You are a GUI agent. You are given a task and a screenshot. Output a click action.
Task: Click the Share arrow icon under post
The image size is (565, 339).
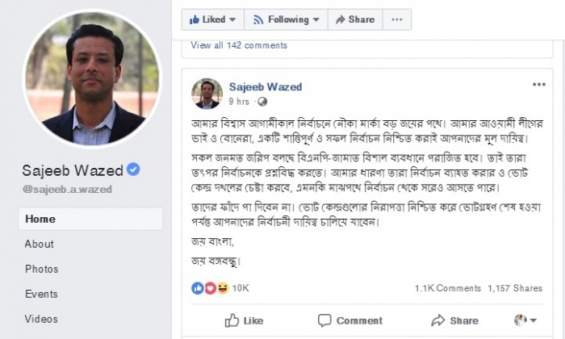438,320
